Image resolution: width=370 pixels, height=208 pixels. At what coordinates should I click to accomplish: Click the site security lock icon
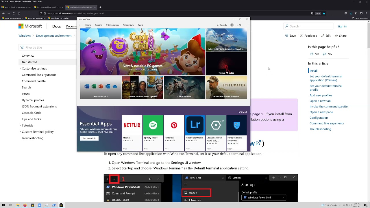(x=45, y=13)
